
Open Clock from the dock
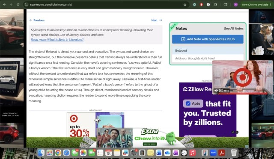(184, 153)
